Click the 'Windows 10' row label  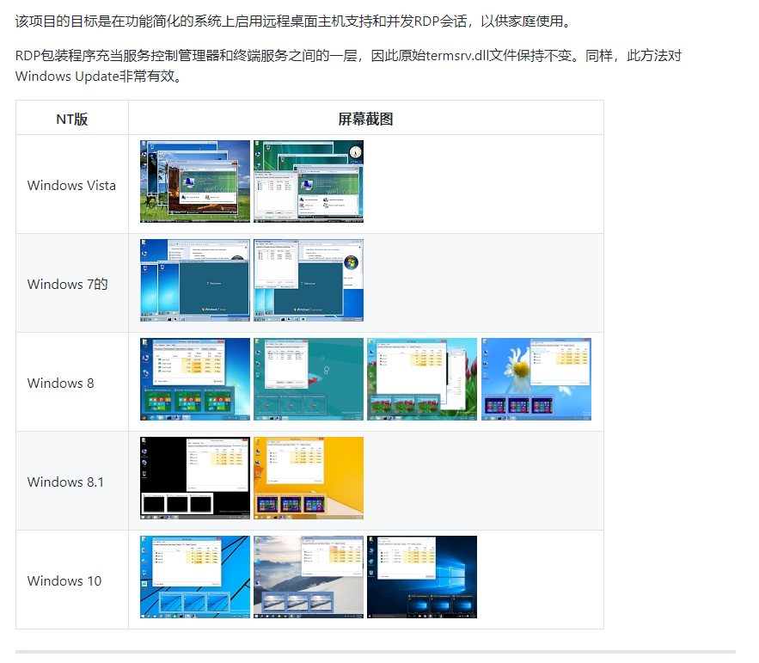point(64,580)
